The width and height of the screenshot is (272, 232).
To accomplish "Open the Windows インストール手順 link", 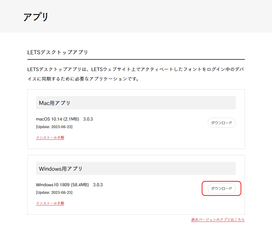I will point(50,203).
